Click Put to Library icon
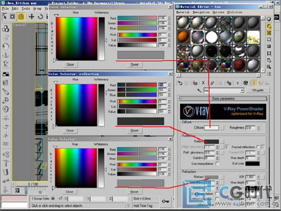The height and width of the screenshot is (211, 281). coord(229,83)
